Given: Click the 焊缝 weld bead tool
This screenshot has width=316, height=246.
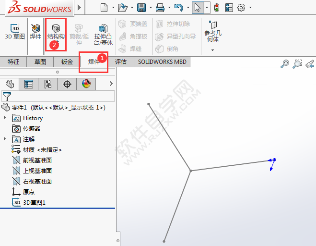Looking at the screenshot, I should (130, 49).
